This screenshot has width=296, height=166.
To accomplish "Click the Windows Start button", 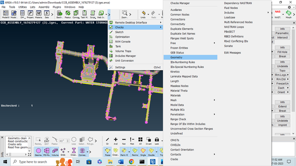I will 5,162.
